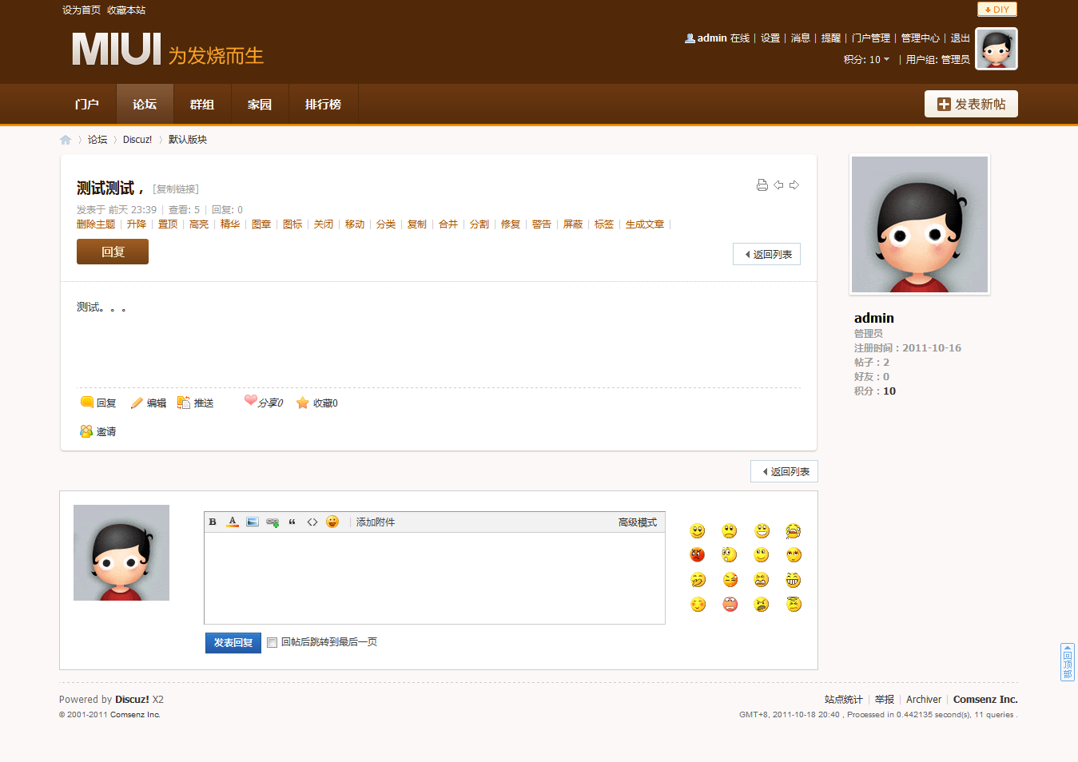The height and width of the screenshot is (762, 1078).
Task: Click the Bold icon in reply editor
Action: (213, 522)
